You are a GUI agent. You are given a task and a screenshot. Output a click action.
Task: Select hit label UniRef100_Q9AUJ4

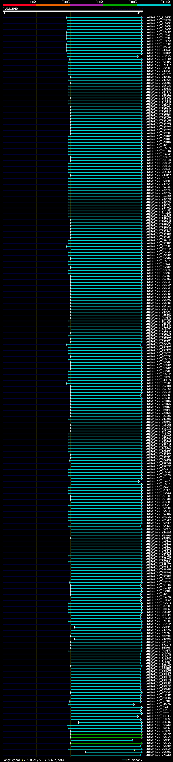(x=158, y=749)
